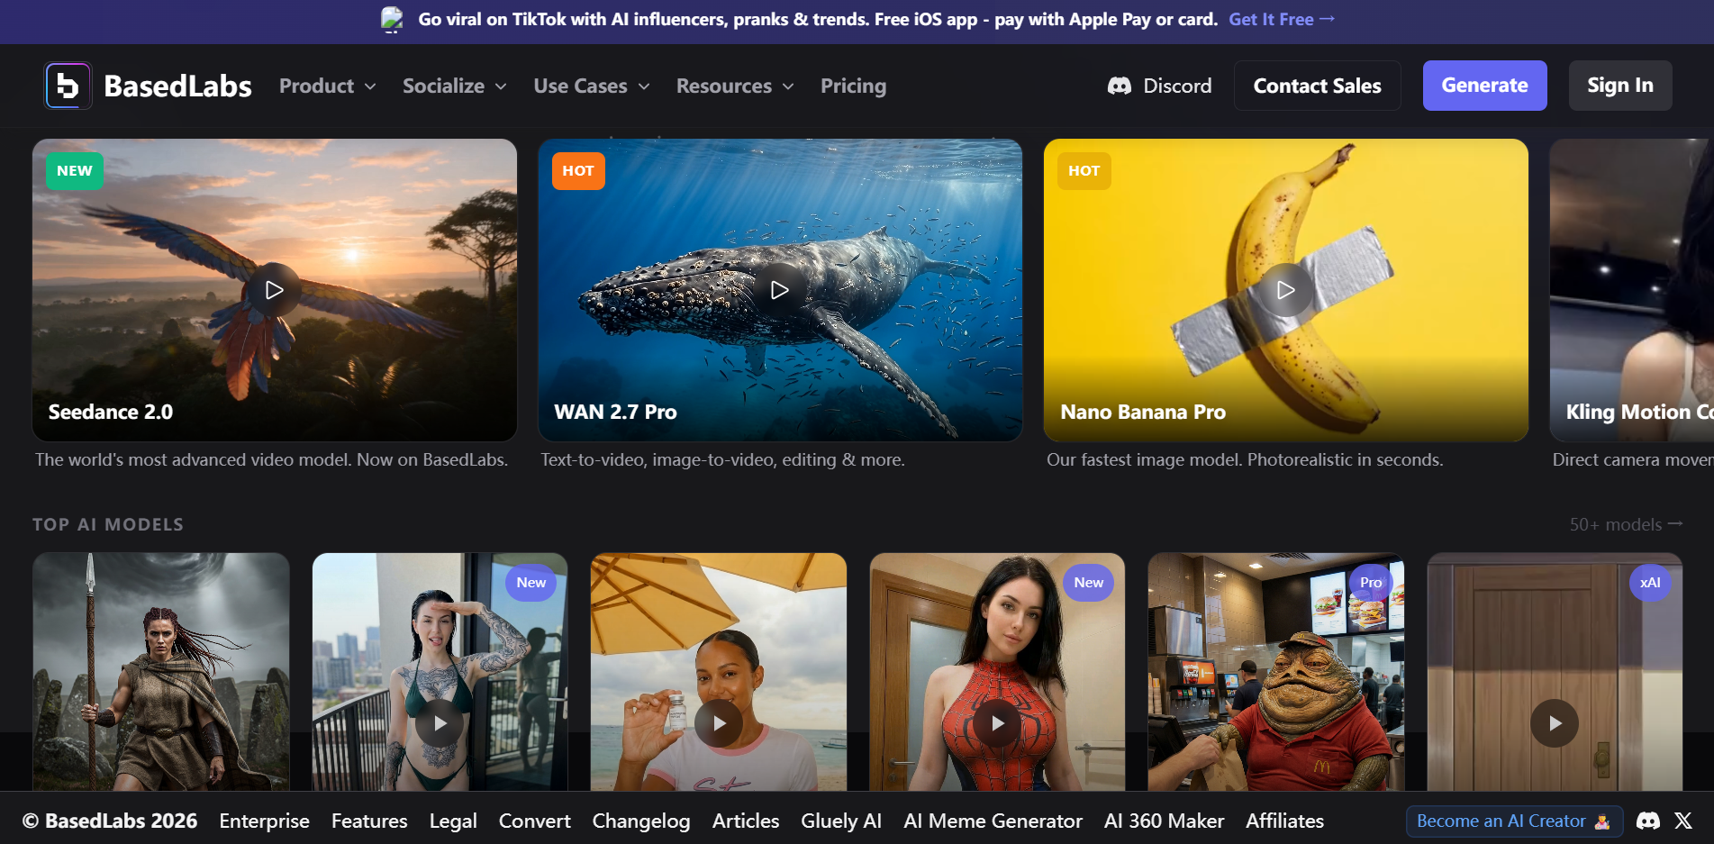Open the Affiliates footer link
The width and height of the screenshot is (1714, 844).
pos(1284,821)
